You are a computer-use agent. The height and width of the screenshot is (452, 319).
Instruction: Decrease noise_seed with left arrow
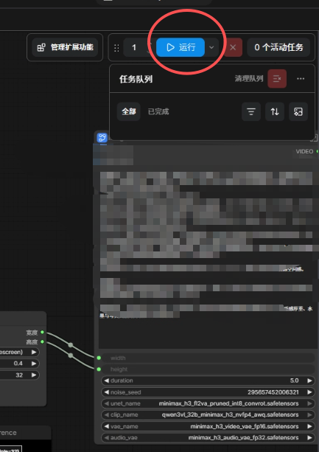pos(107,392)
